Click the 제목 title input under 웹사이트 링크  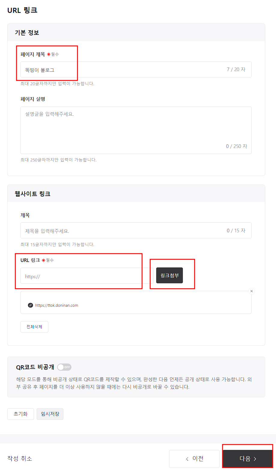point(136,230)
